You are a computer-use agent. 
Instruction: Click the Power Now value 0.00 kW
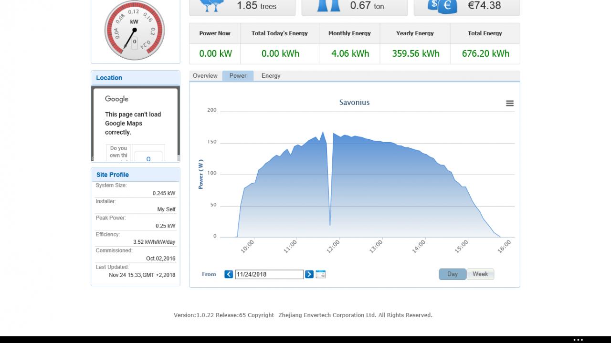click(x=215, y=53)
